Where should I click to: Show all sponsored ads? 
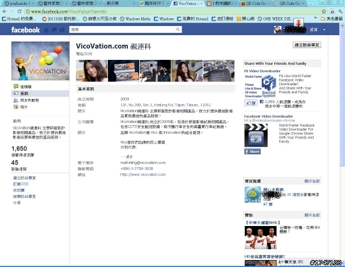tap(312, 215)
